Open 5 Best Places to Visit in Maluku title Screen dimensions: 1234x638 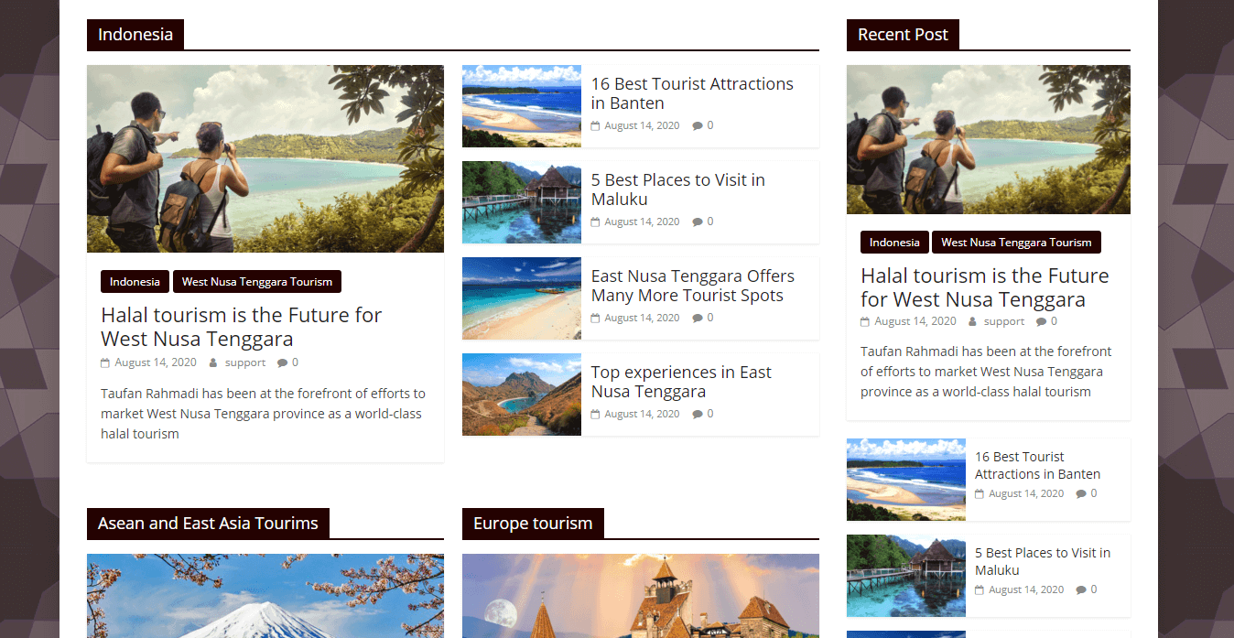[x=678, y=189]
